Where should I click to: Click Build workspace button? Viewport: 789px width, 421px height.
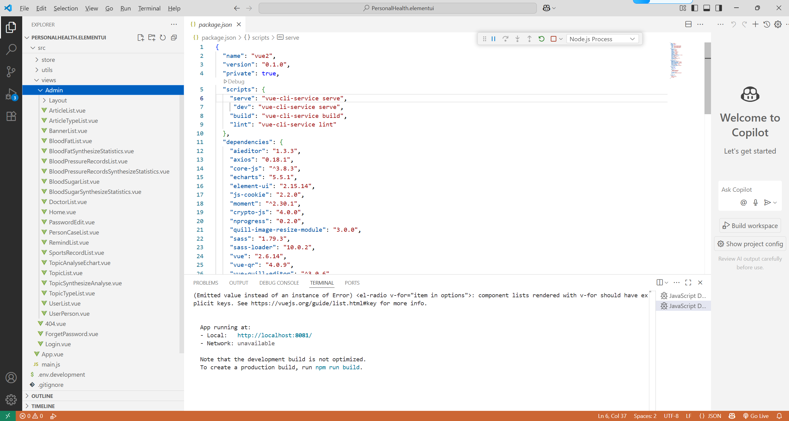pos(750,226)
